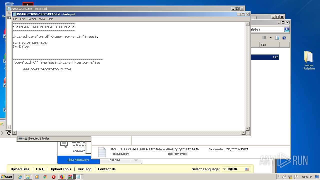Viewport: 320px width, 180px height.
Task: Launch Google Chrome from taskbar
Action: [45, 177]
